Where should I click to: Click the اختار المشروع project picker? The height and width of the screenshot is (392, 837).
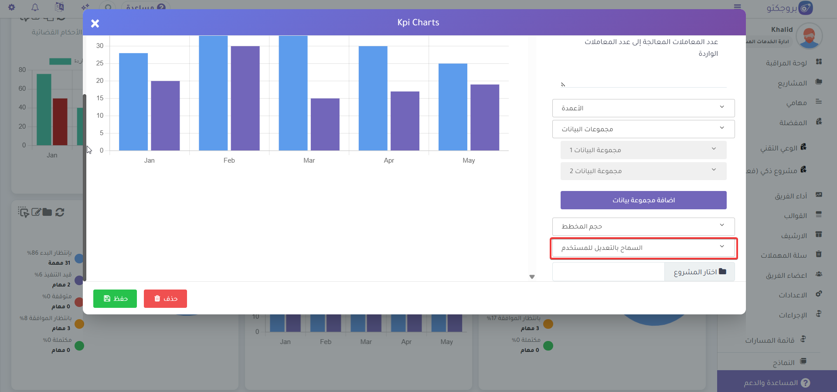(699, 272)
